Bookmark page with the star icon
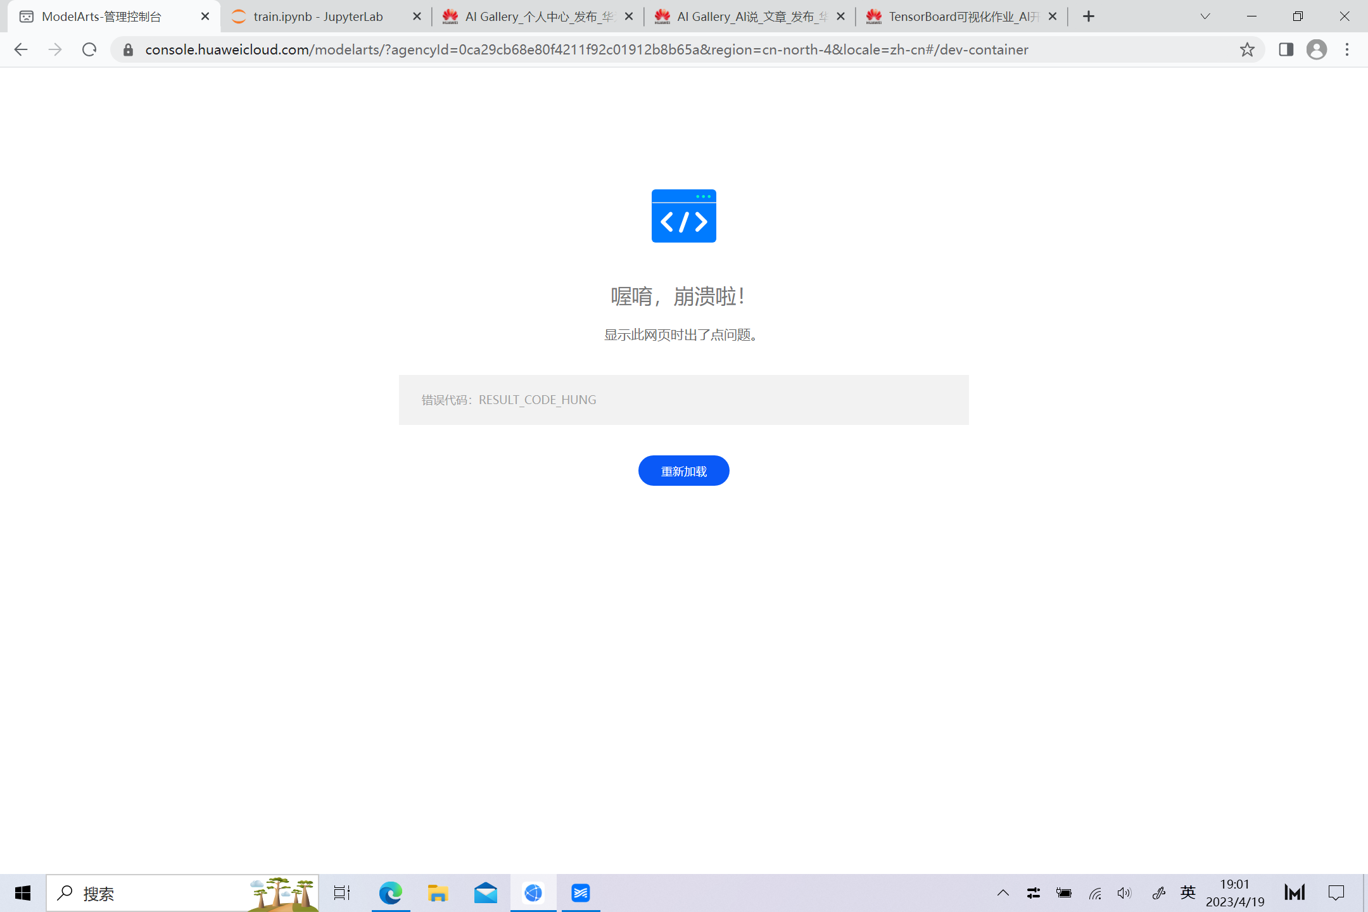 1247,49
